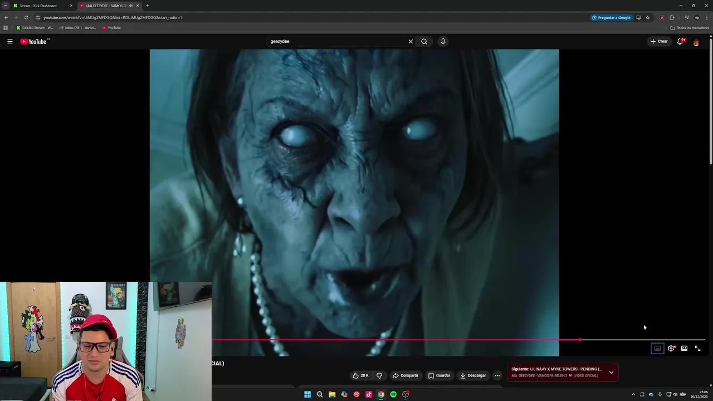Go back in browser history

coord(6,17)
